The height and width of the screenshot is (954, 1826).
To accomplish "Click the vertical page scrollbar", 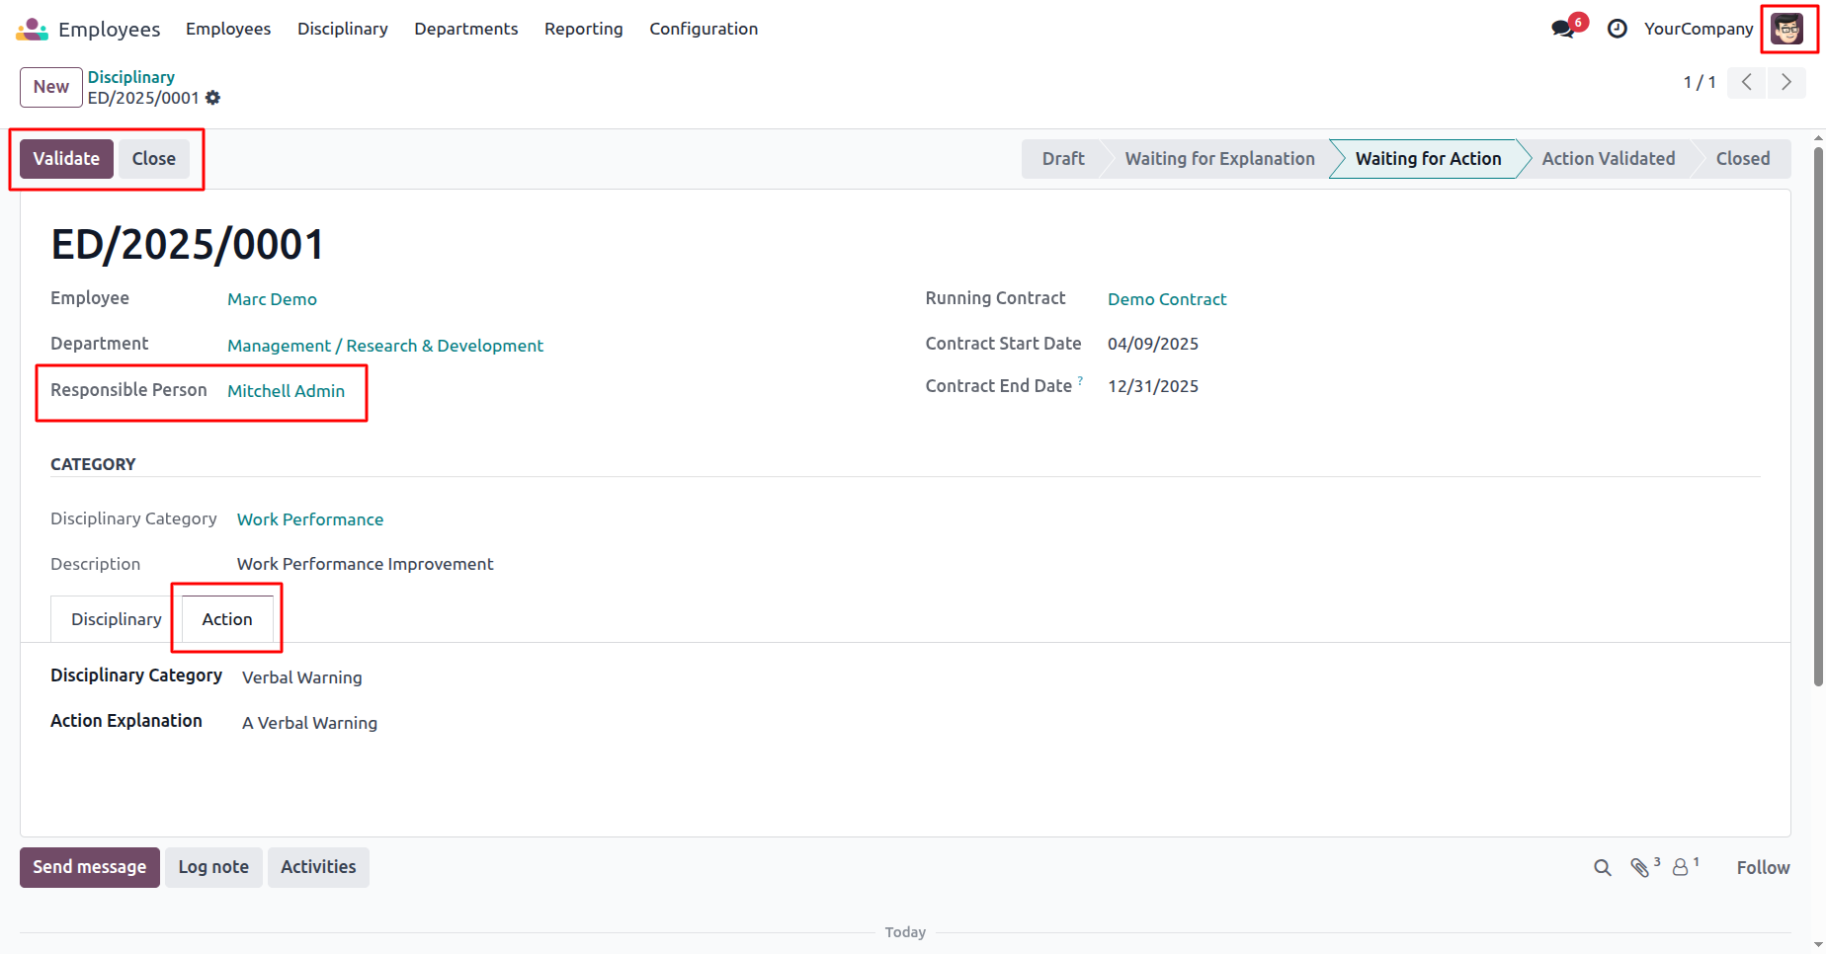I will pyautogui.click(x=1818, y=415).
